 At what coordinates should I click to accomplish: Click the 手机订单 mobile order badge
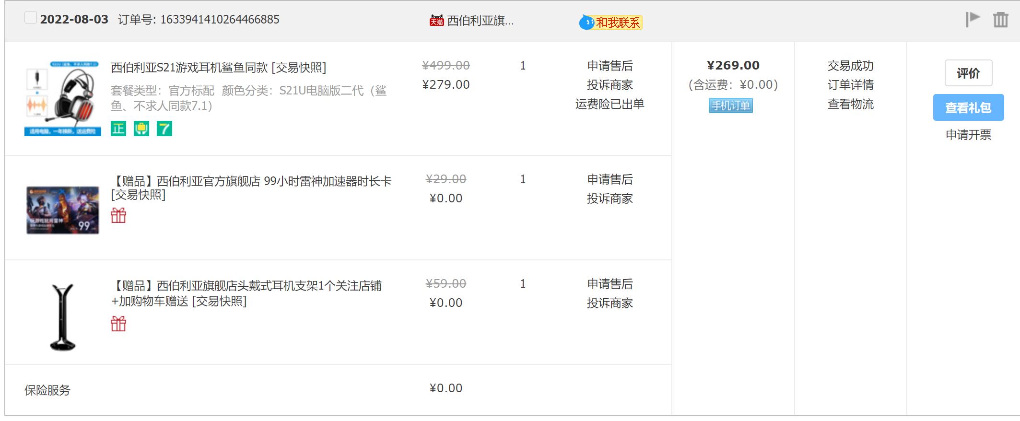(x=731, y=105)
